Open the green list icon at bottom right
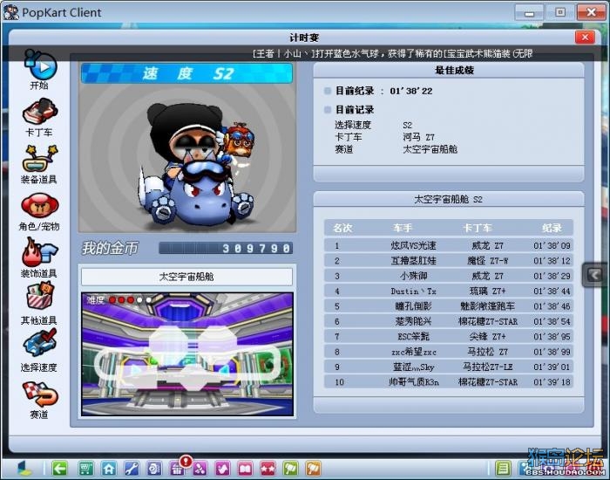 coord(503,468)
